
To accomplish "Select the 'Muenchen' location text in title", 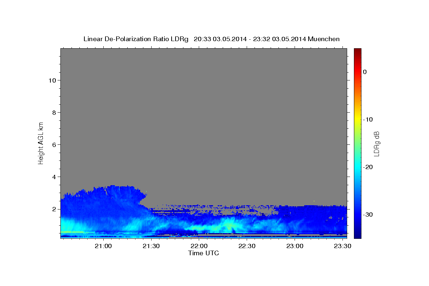I will click(x=324, y=39).
